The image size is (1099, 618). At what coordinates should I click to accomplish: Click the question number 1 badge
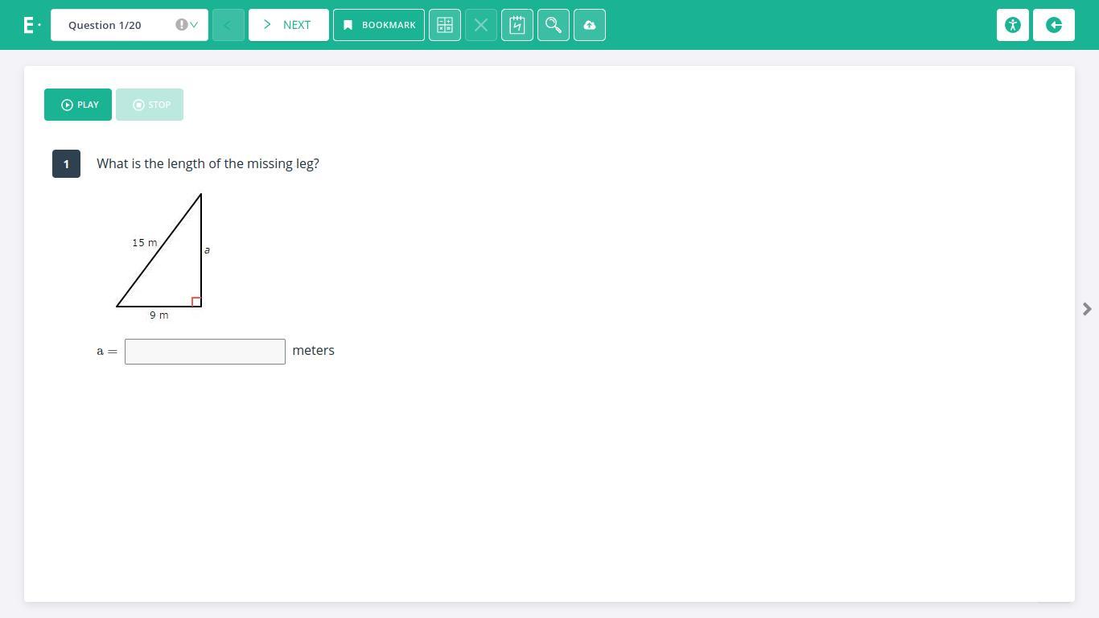(66, 163)
